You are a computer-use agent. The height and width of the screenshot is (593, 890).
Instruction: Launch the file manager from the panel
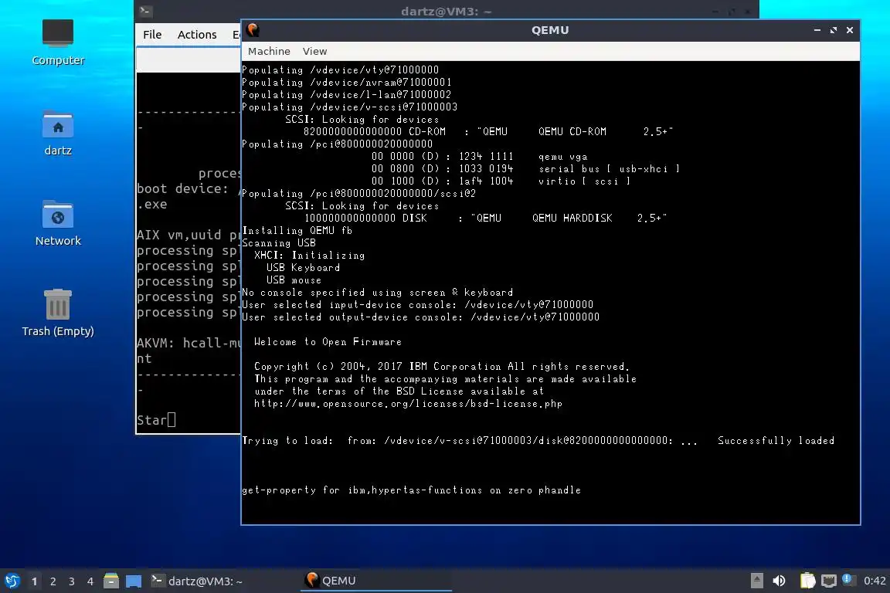(x=111, y=581)
